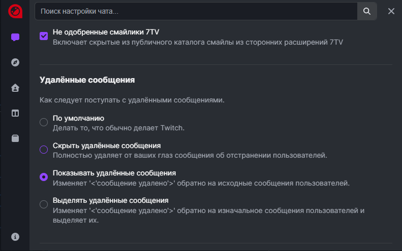402x251 pixels.
Task: Open the storage container icon in sidebar
Action: (15, 138)
